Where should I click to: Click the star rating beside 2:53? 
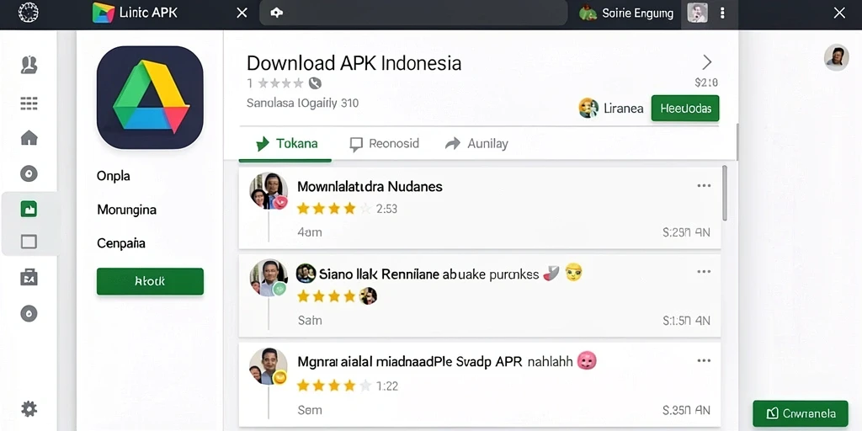tap(333, 209)
